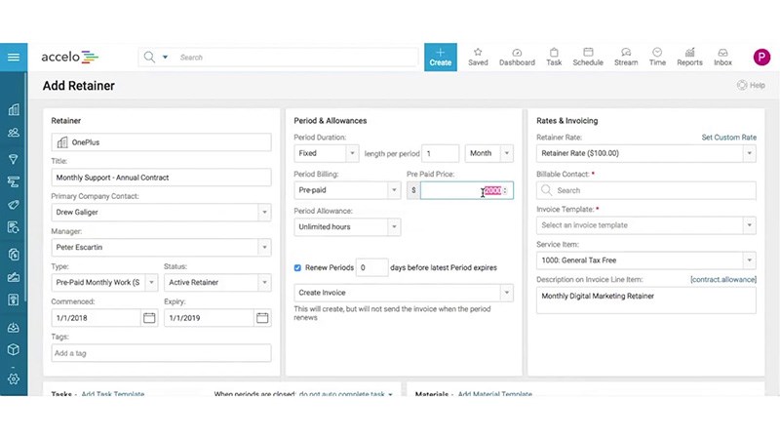The width and height of the screenshot is (780, 439).
Task: Open sidebar cube modules icon
Action: 14,349
